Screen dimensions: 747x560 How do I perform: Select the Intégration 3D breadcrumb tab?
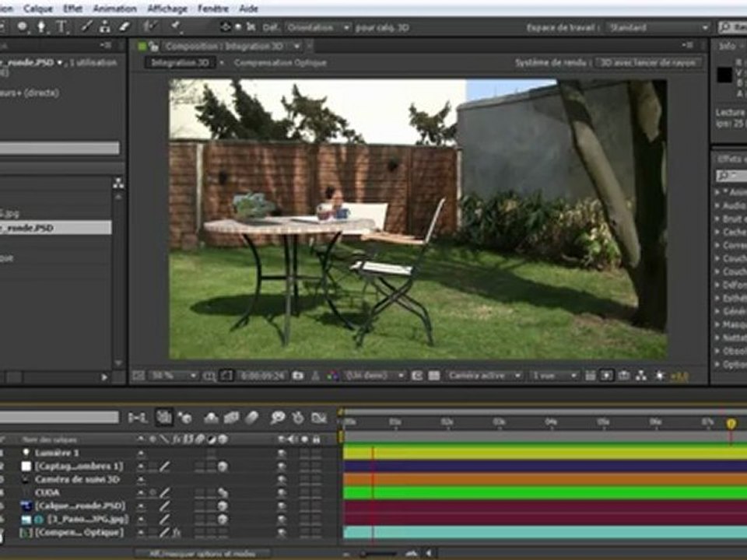coord(180,62)
